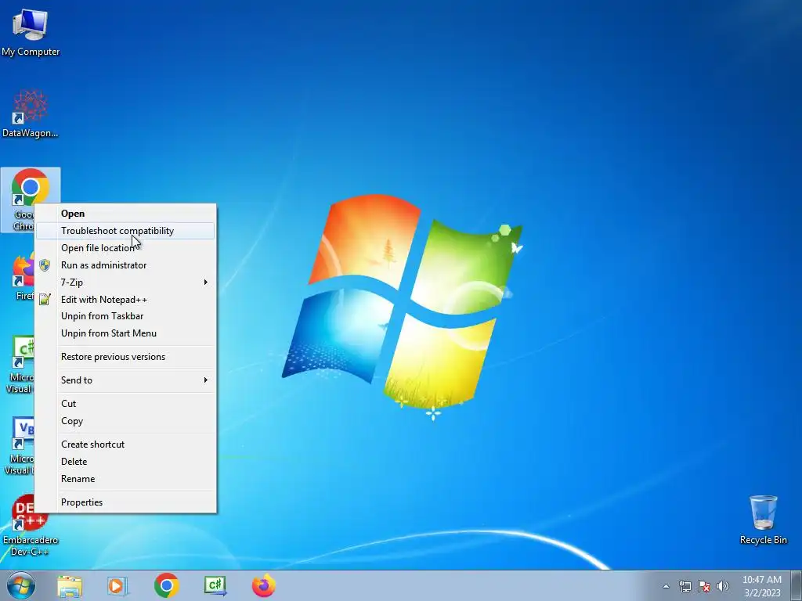Choose Run as administrator
The width and height of the screenshot is (802, 601).
[x=125, y=265]
